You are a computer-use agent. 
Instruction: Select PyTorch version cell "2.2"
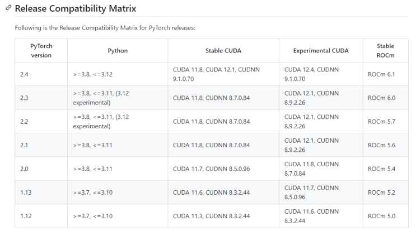click(41, 122)
